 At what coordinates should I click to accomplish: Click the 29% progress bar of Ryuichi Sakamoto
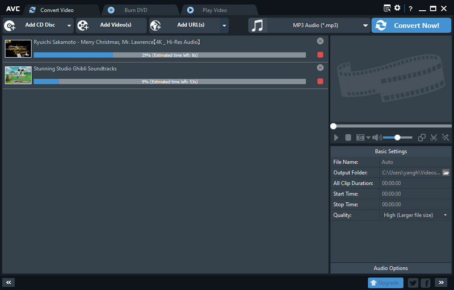tap(170, 55)
